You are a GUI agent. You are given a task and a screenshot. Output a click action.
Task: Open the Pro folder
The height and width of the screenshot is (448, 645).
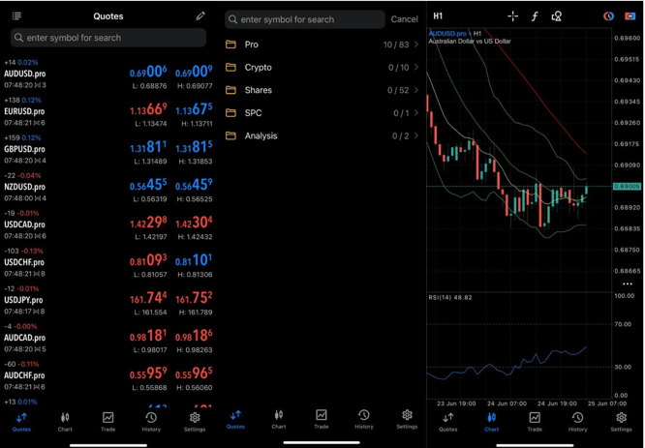[x=322, y=45]
